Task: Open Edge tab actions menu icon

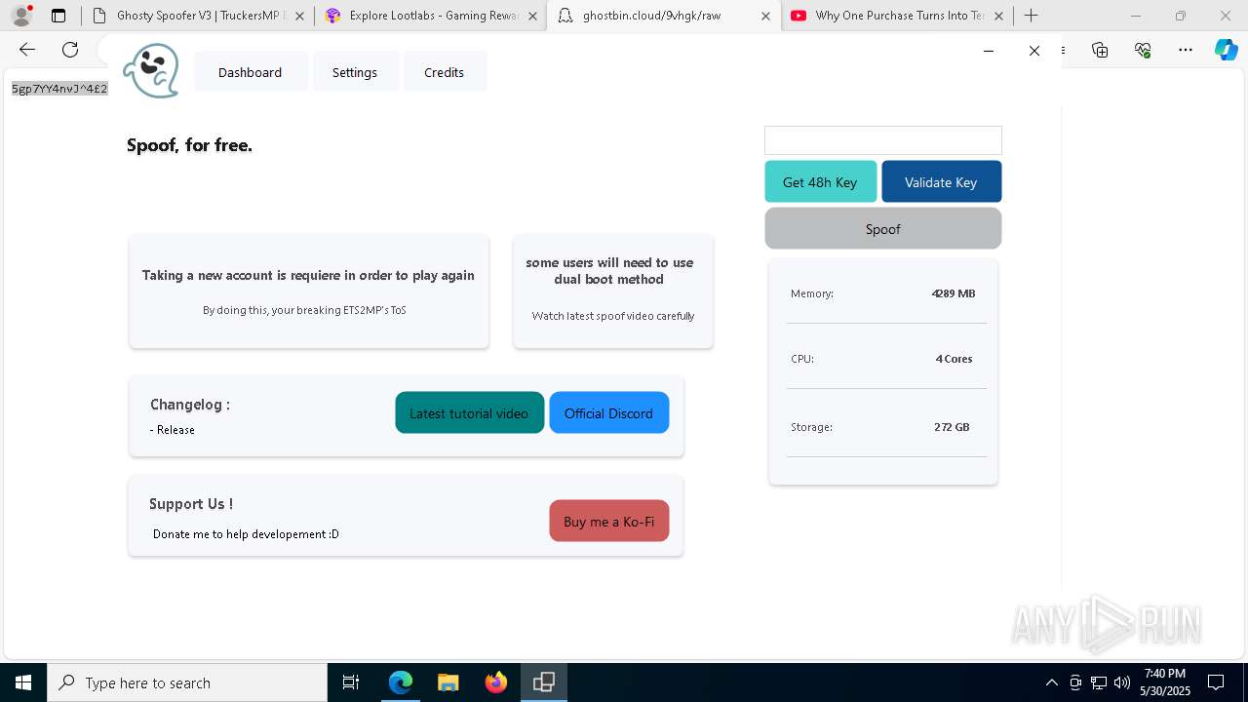Action: coord(58,16)
